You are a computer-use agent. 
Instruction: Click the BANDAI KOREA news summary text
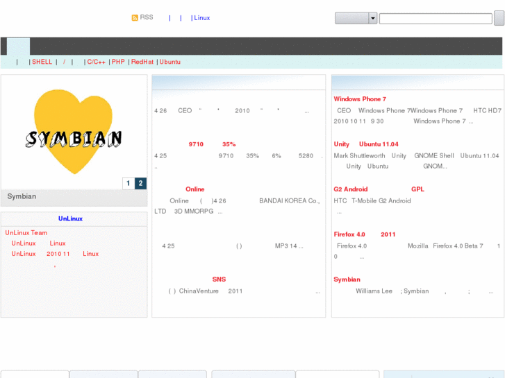point(237,206)
